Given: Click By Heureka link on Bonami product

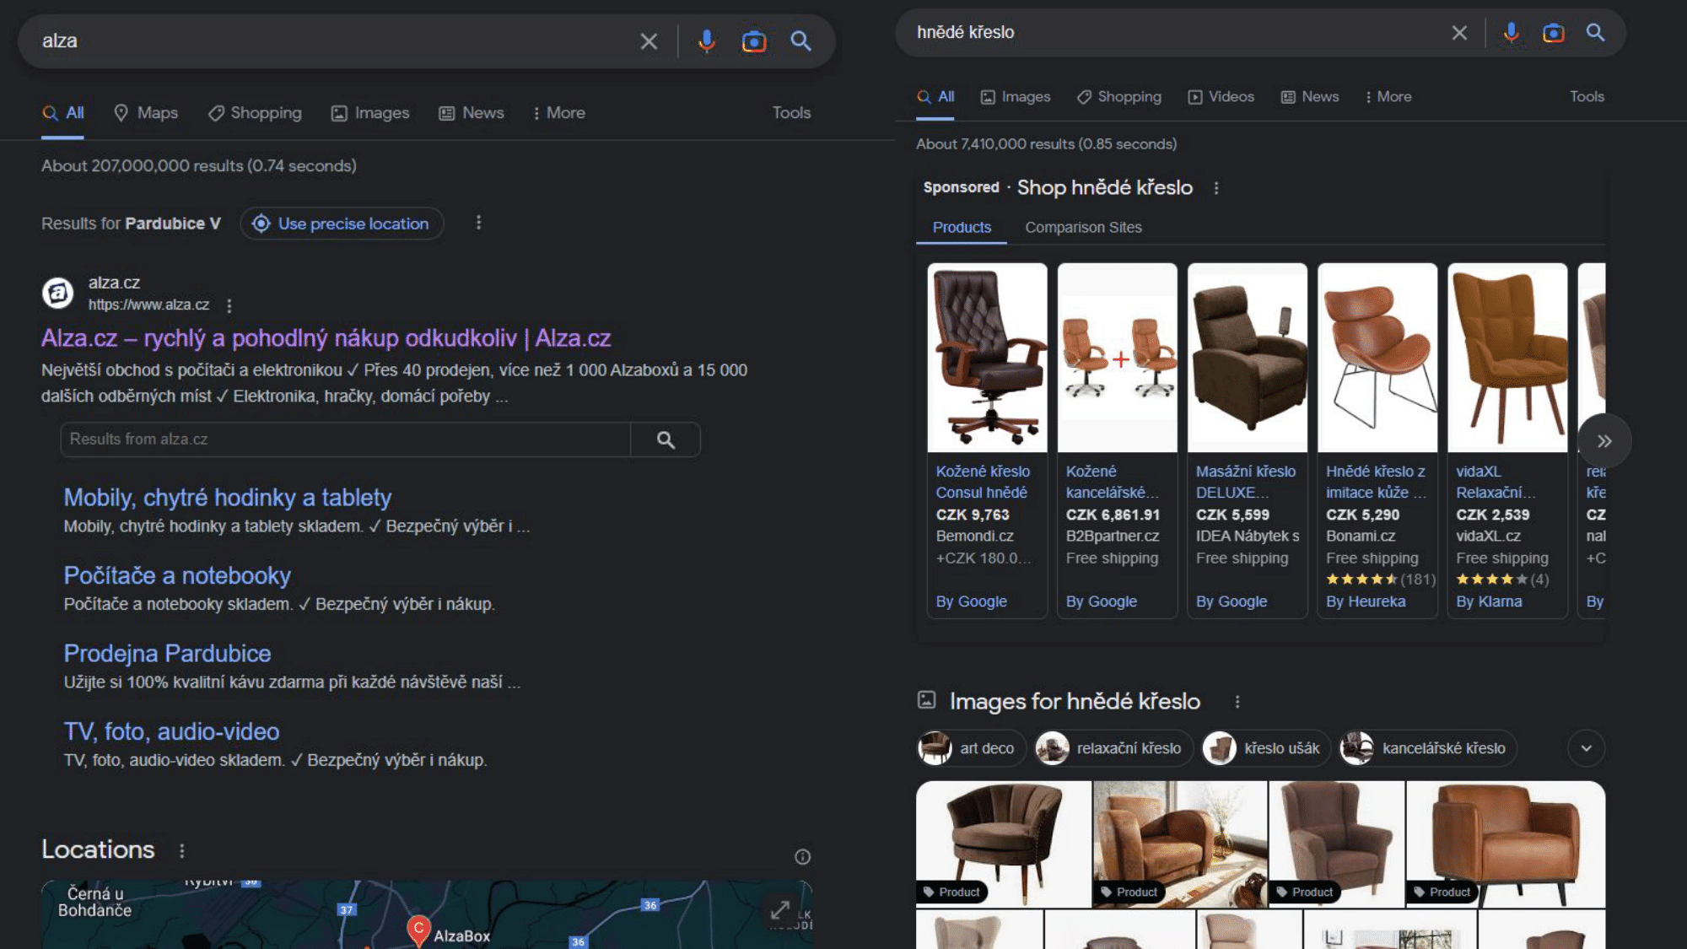Looking at the screenshot, I should point(1366,601).
